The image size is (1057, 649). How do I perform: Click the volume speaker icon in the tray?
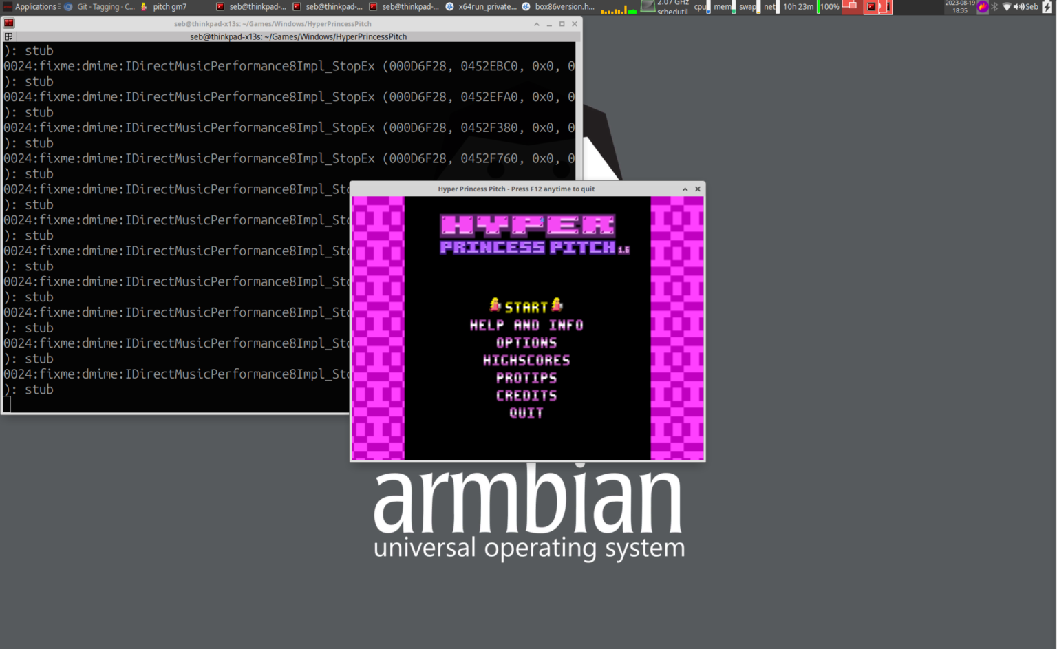[1018, 6]
